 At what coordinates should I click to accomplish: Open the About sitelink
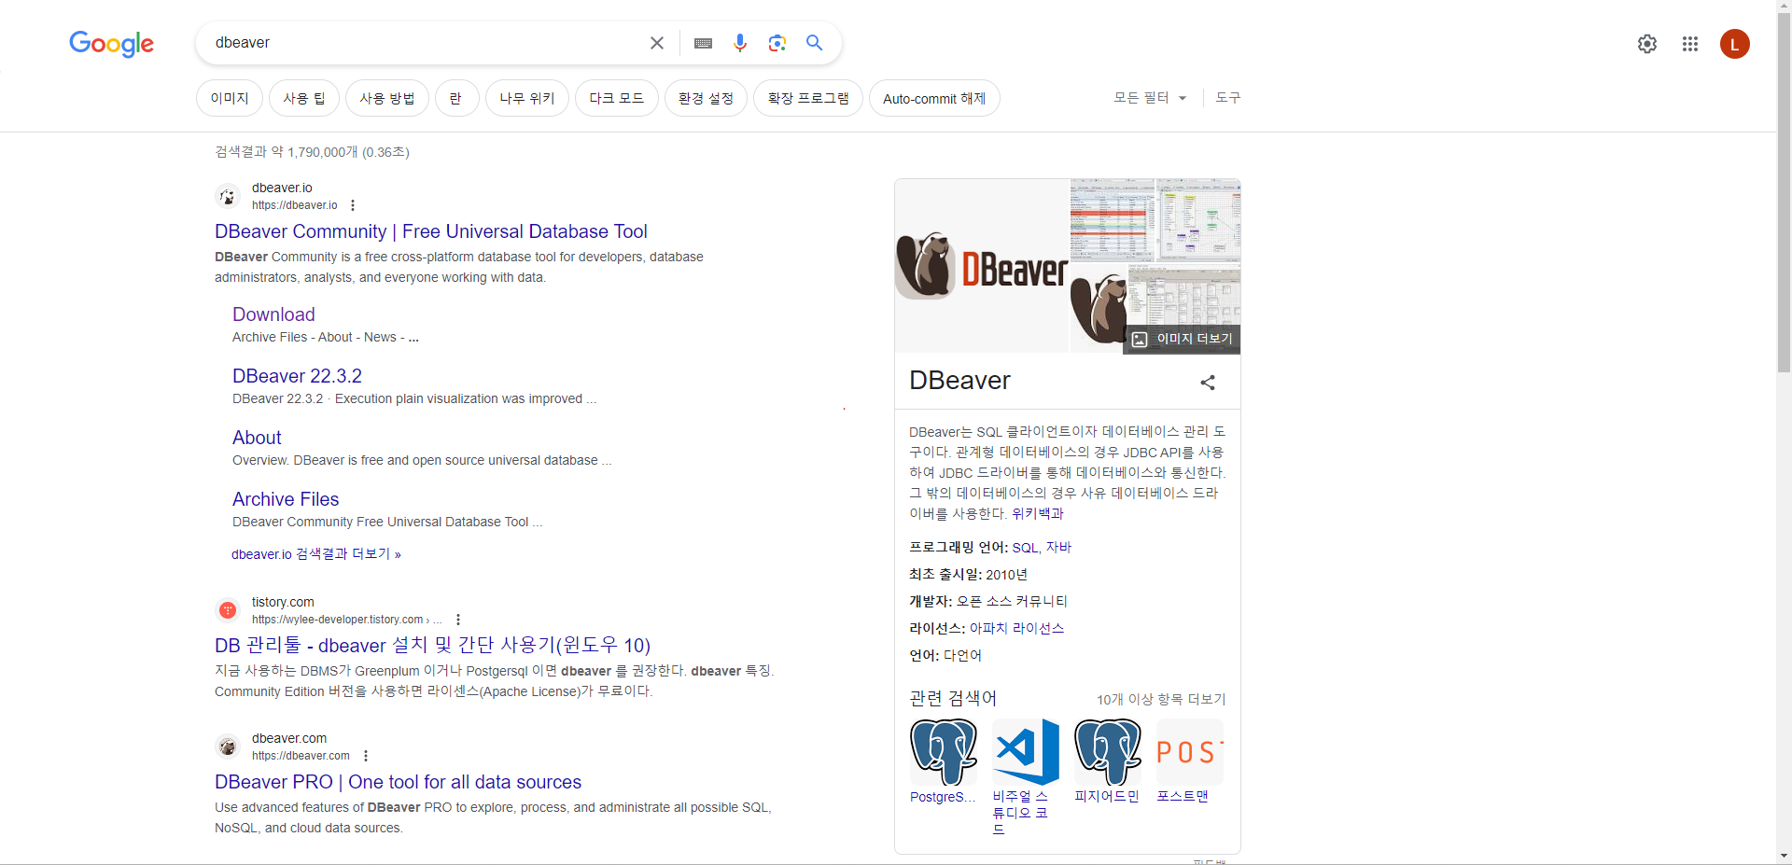[257, 438]
